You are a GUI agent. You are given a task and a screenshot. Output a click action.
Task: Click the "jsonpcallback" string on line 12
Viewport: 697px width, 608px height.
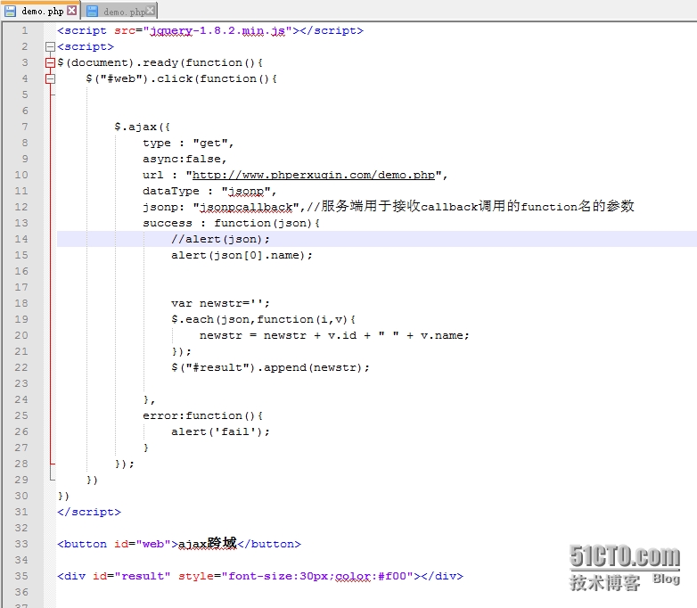tap(246, 207)
